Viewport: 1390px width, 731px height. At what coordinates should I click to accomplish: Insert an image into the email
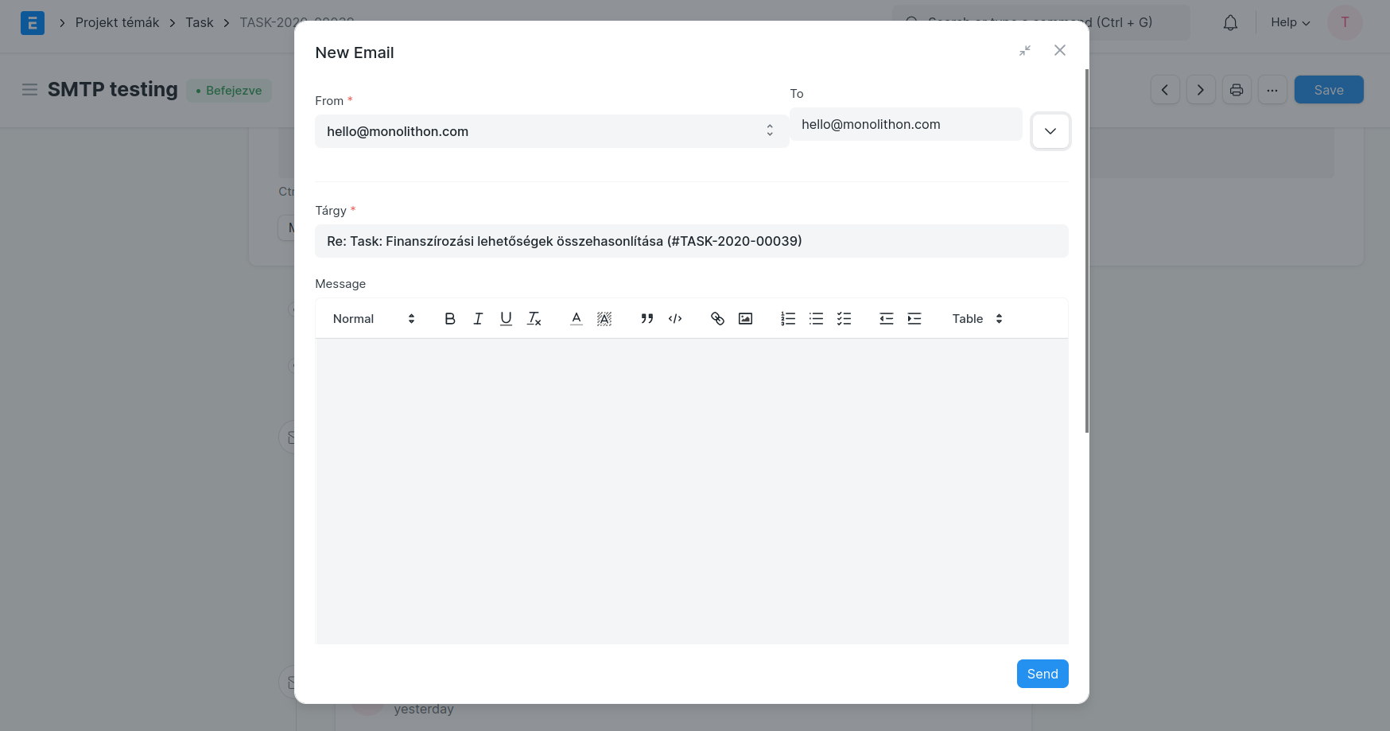coord(745,319)
